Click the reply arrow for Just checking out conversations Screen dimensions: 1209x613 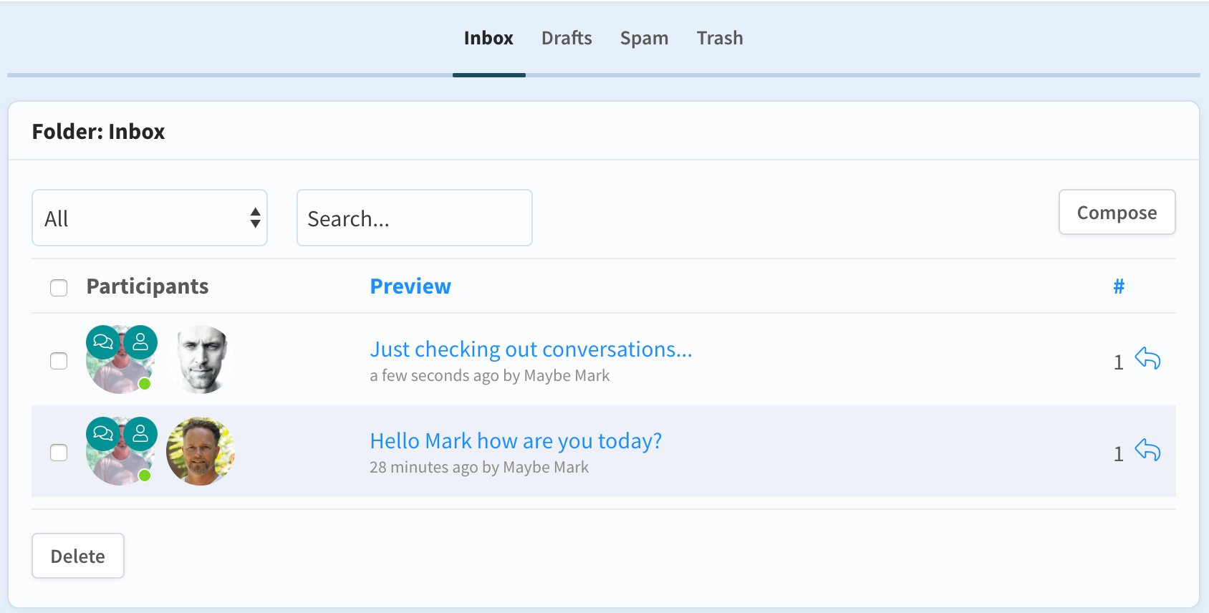point(1147,358)
